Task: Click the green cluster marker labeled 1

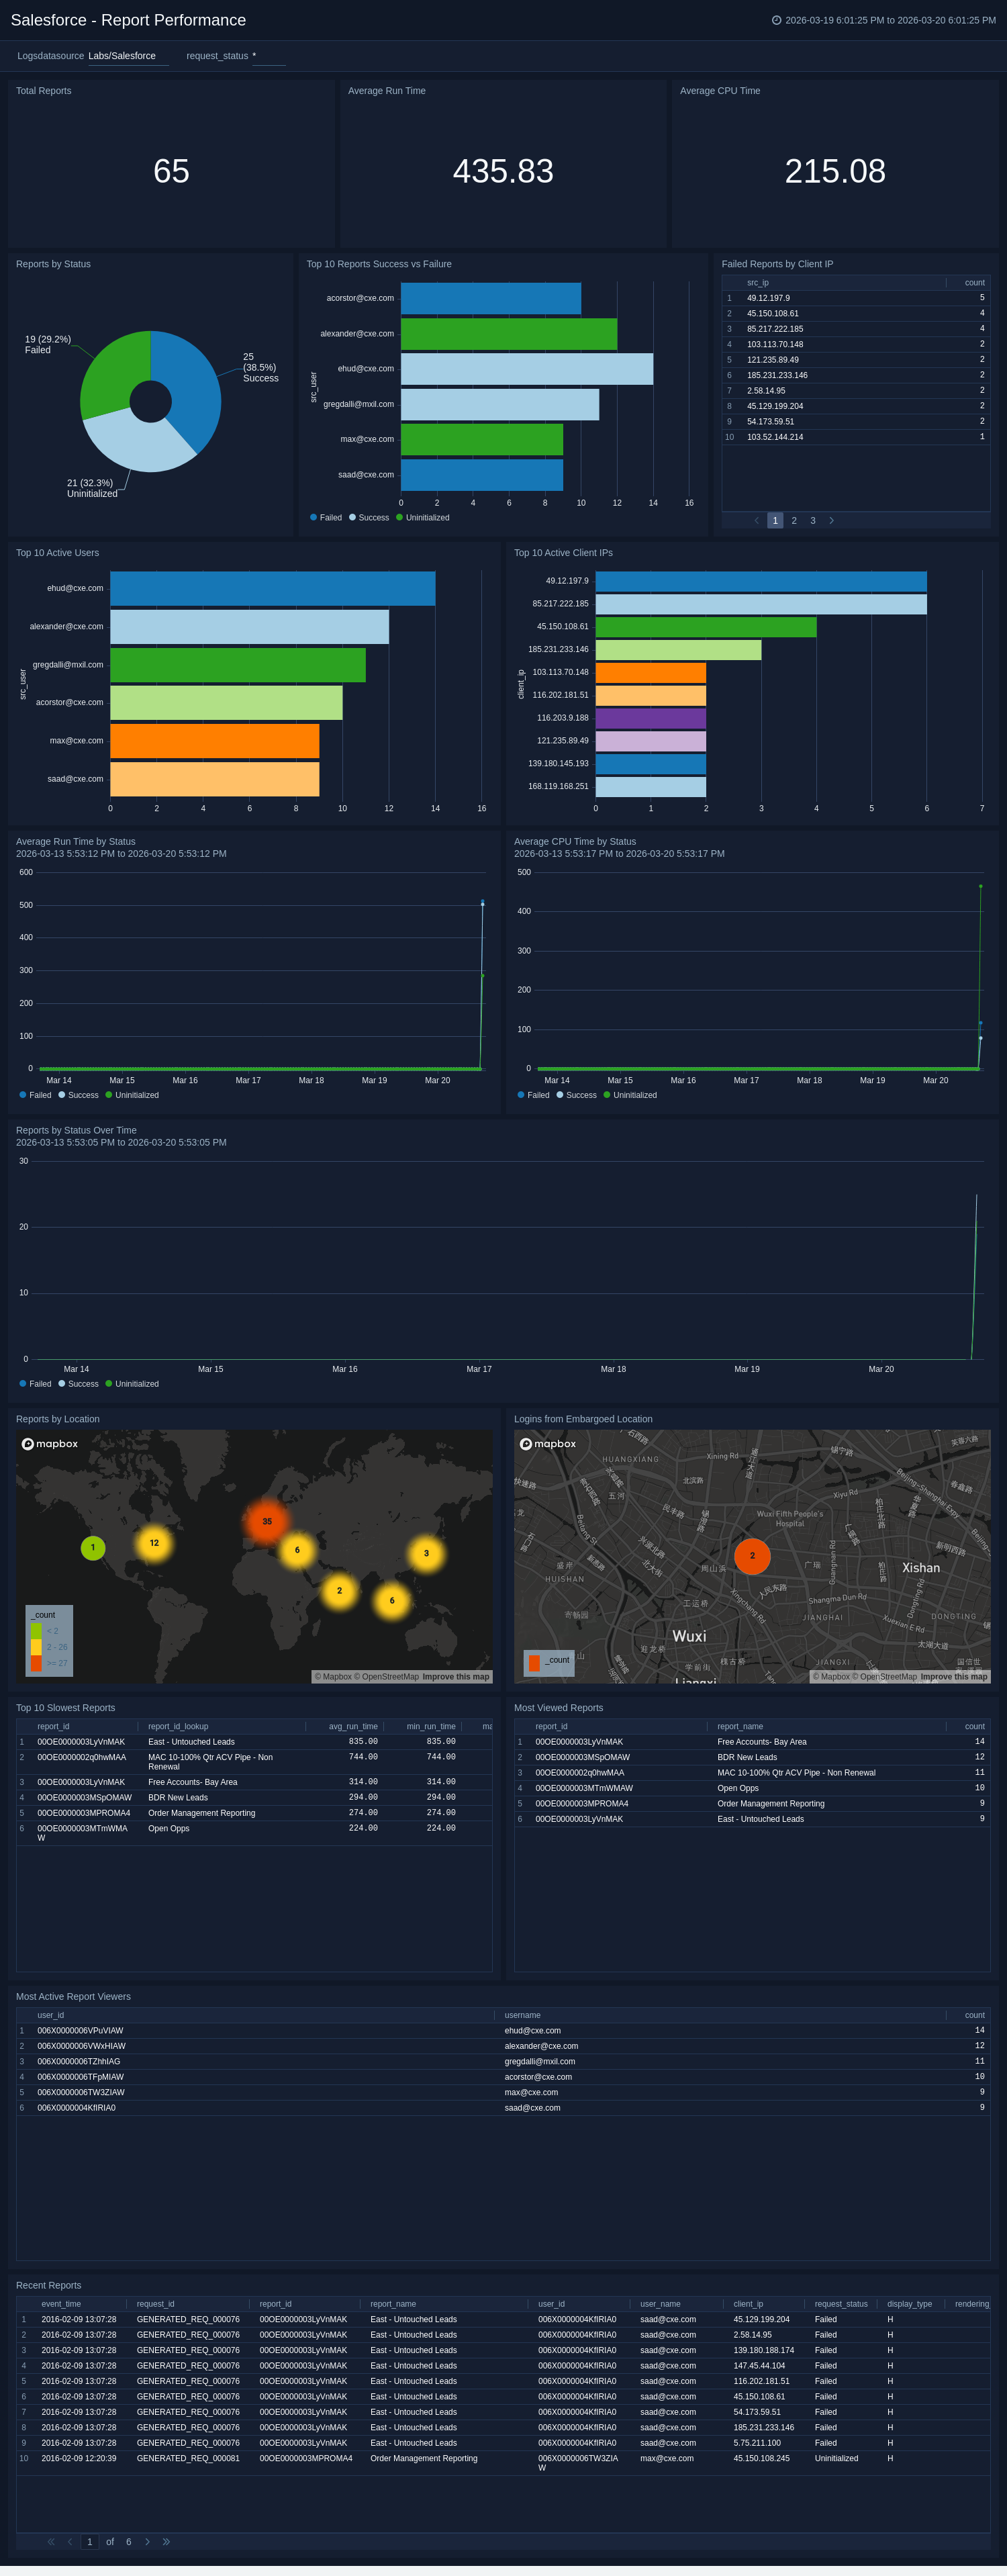Action: pyautogui.click(x=93, y=1547)
